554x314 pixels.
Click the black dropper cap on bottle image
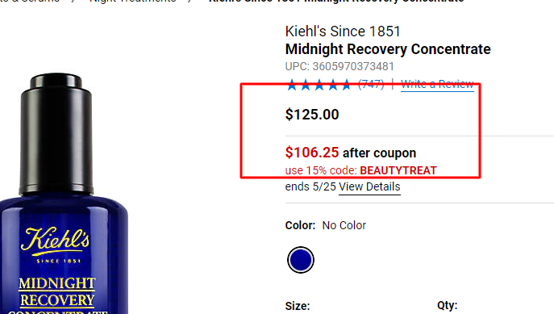tap(56, 134)
